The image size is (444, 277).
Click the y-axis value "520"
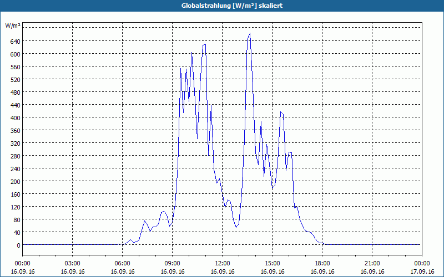pyautogui.click(x=16, y=80)
